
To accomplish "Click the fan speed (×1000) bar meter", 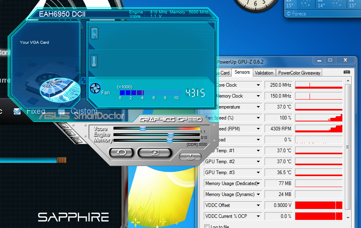I will [150, 93].
